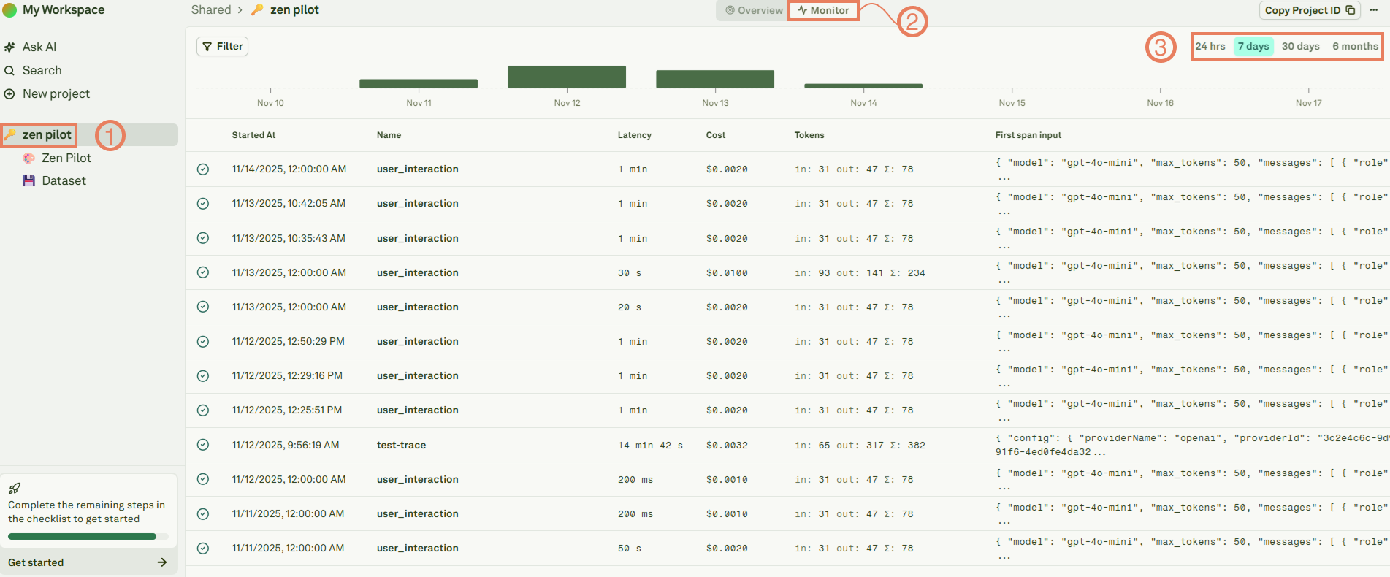
Task: Click the 11/13/2025, 10:42:05 AM timestamp
Action: [x=289, y=204]
